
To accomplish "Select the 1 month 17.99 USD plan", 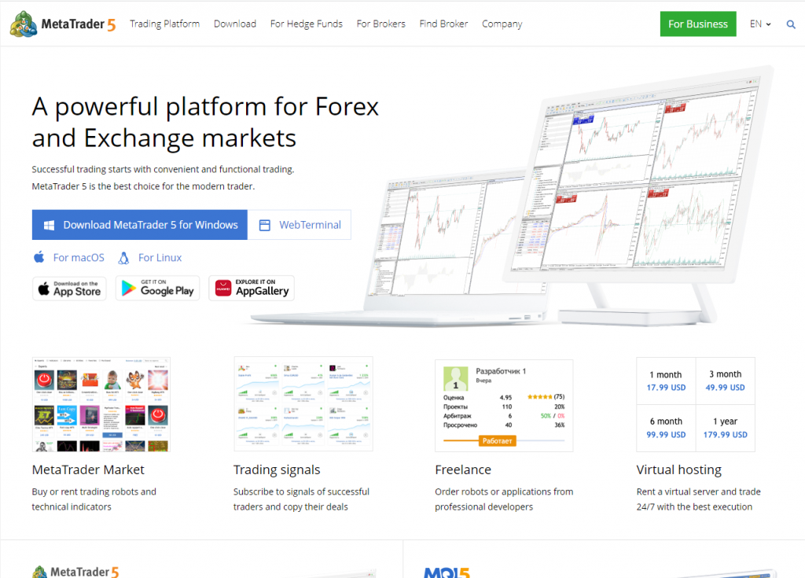I will click(x=666, y=381).
